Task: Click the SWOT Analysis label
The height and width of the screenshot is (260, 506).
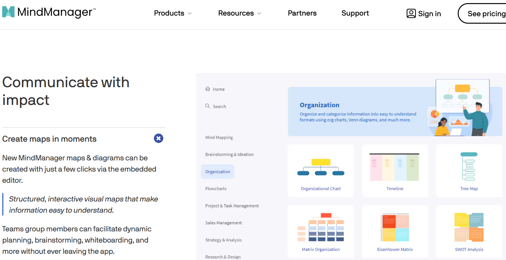Action: pyautogui.click(x=469, y=249)
